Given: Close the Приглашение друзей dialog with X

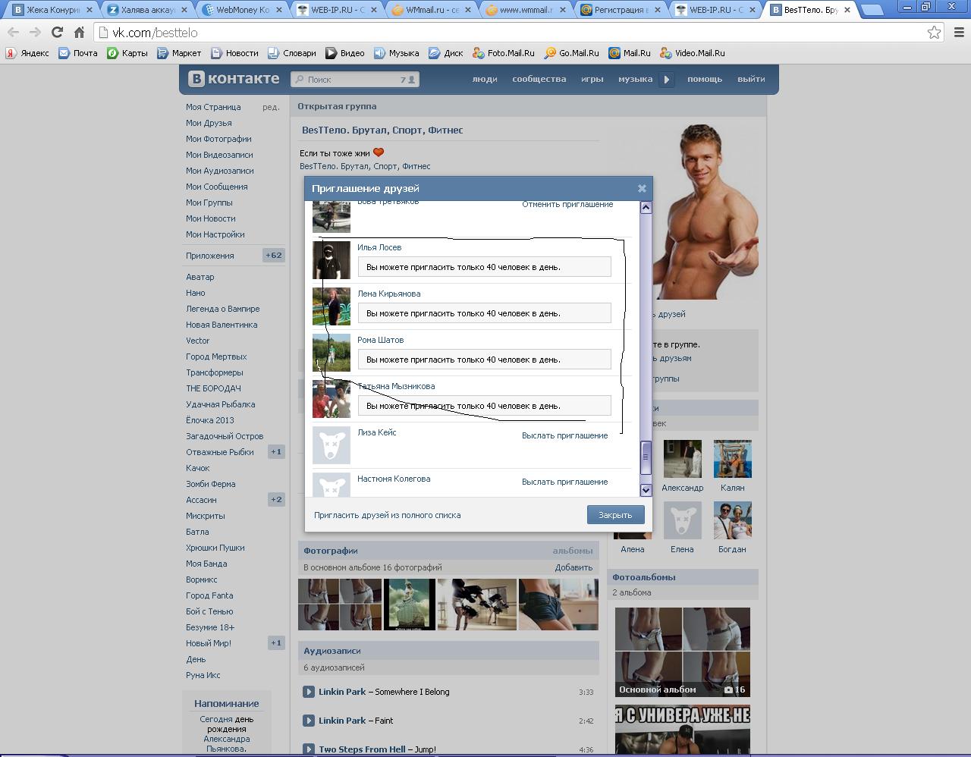Looking at the screenshot, I should tap(642, 188).
